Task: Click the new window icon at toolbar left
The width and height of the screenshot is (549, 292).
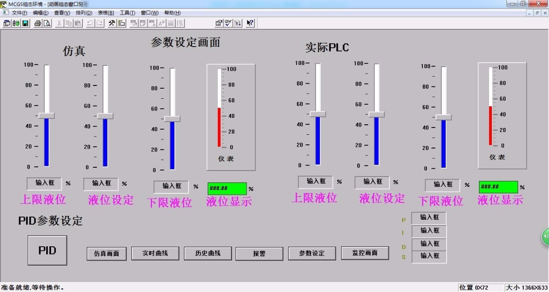Action: pyautogui.click(x=6, y=23)
